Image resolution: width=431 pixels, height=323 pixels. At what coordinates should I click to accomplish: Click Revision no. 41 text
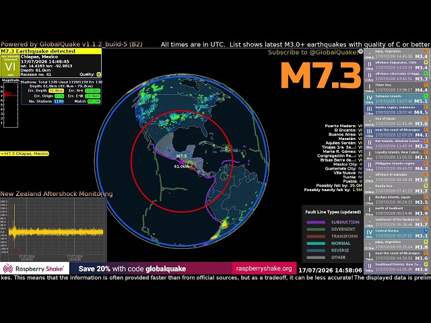pyautogui.click(x=36, y=75)
